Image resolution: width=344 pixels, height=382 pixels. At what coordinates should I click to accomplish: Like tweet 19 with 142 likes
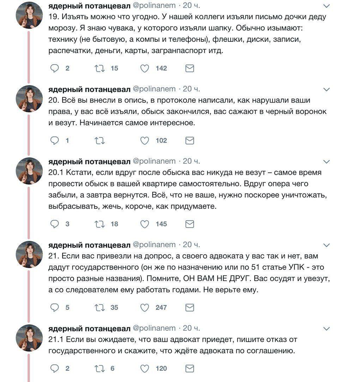click(145, 68)
